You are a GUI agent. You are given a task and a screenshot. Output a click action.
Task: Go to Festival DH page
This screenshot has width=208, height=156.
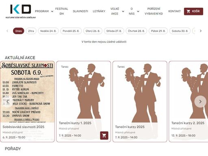tap(62, 11)
